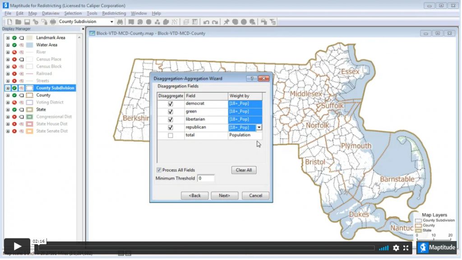The image size is (462, 260).
Task: Uncheck the Process All Fields option
Action: tap(159, 170)
